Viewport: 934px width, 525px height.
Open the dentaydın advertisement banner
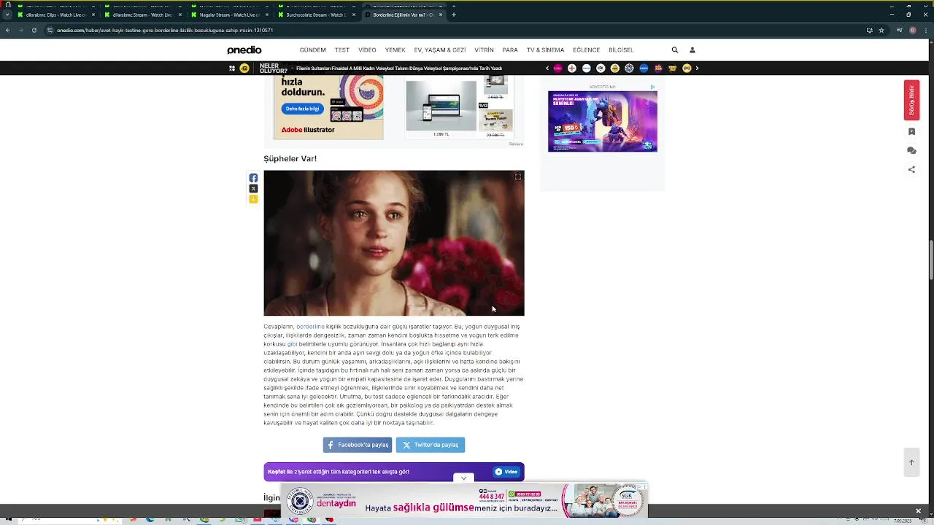[464, 501]
